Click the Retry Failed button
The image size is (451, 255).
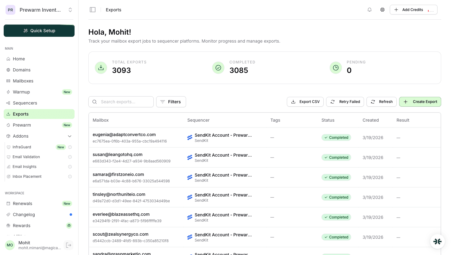(345, 101)
